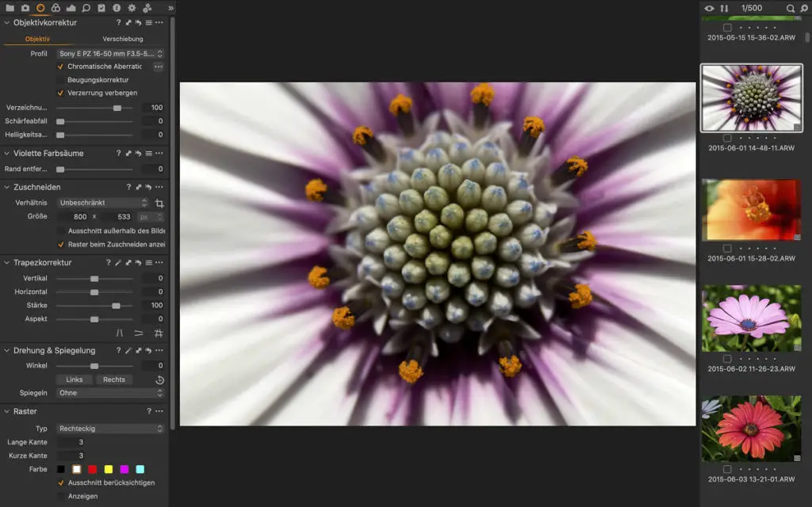Click the reset rotation circular arrow icon
812x507 pixels.
(159, 379)
